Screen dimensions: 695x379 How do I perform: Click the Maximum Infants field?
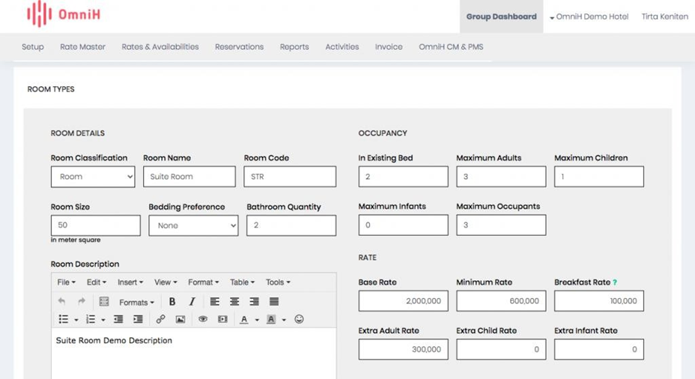(404, 225)
